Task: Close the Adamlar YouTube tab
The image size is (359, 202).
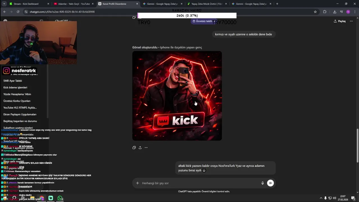Action: (x=93, y=4)
